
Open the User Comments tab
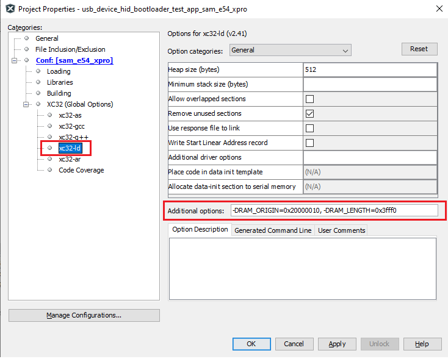coord(341,230)
